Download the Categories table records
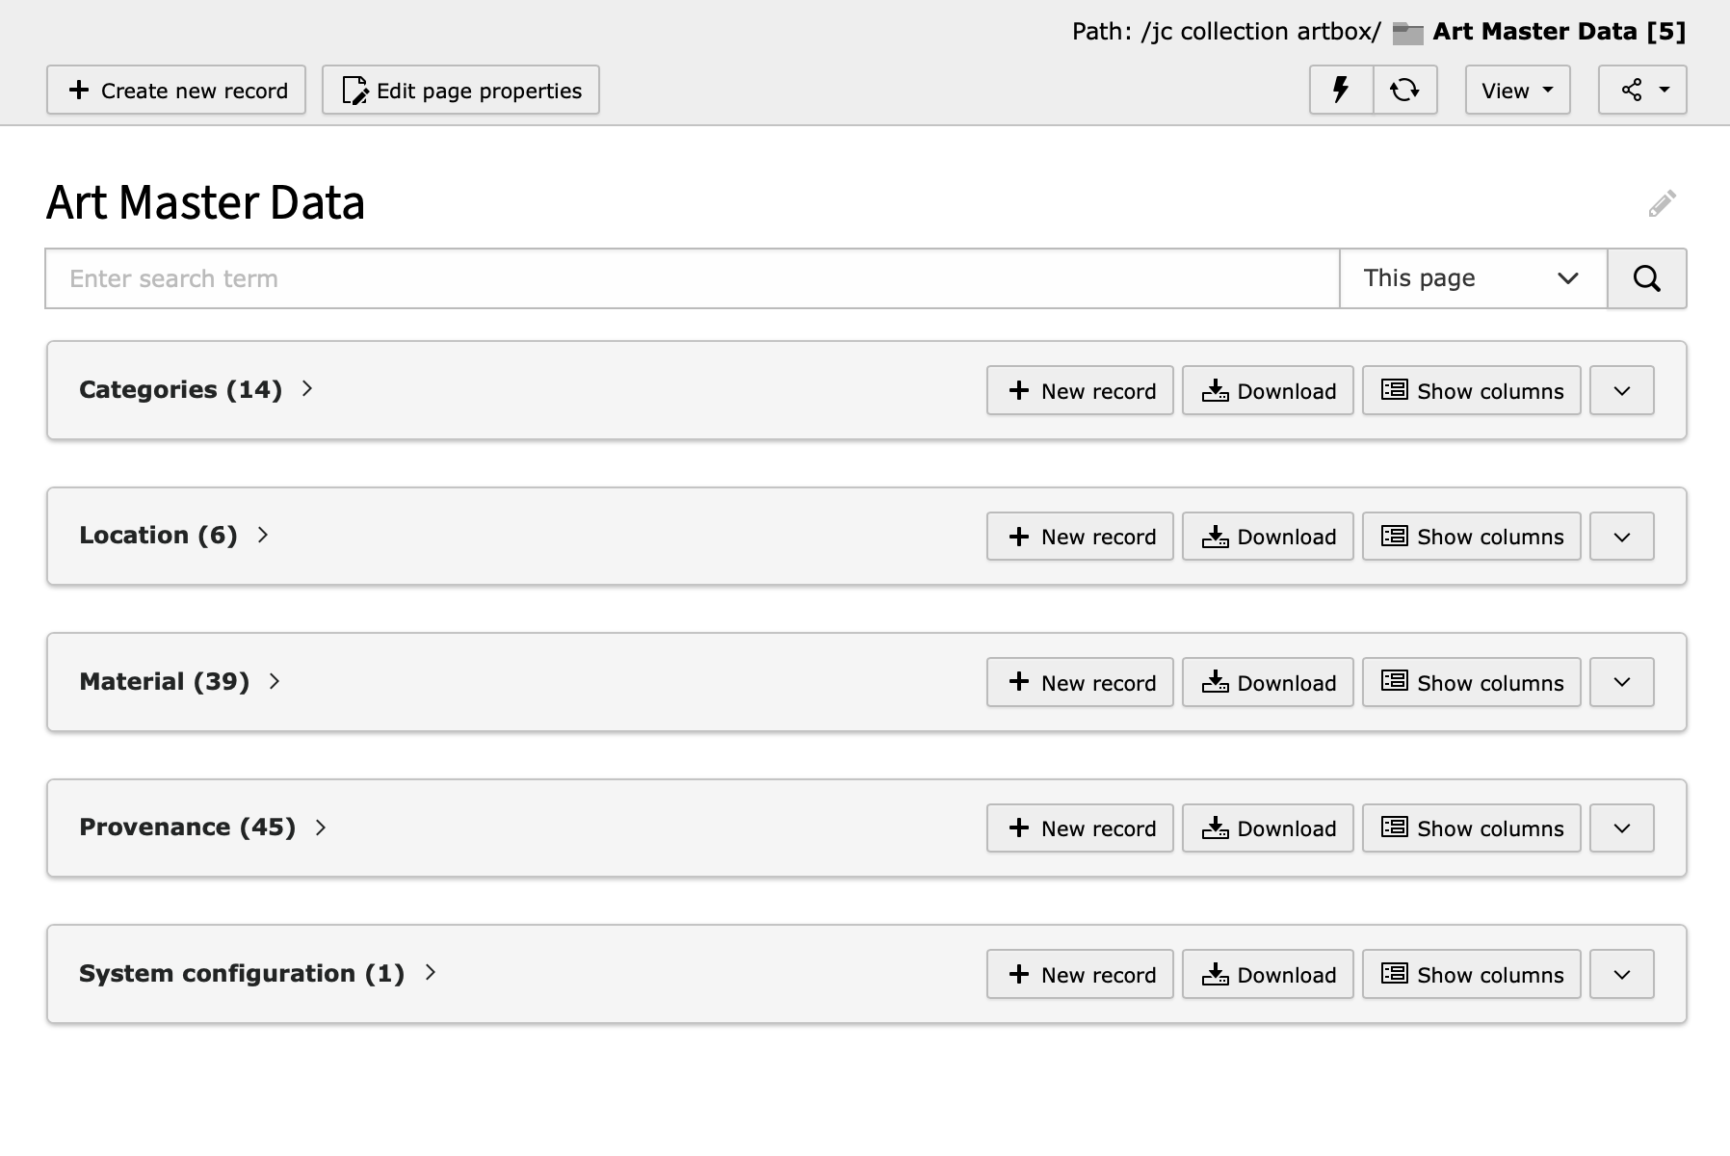Screen dimensions: 1730x1156 tap(1268, 391)
